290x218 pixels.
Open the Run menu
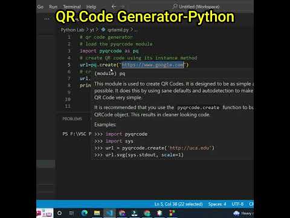point(53,7)
